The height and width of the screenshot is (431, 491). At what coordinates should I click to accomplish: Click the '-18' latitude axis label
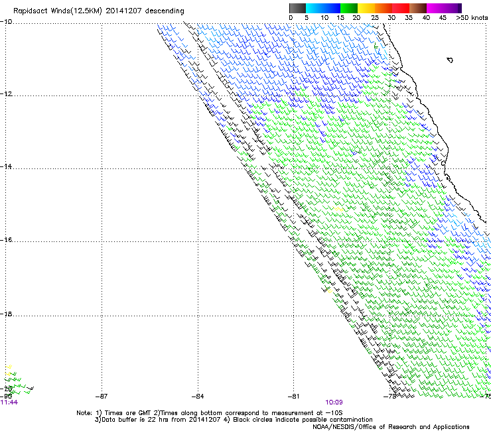pyautogui.click(x=6, y=314)
